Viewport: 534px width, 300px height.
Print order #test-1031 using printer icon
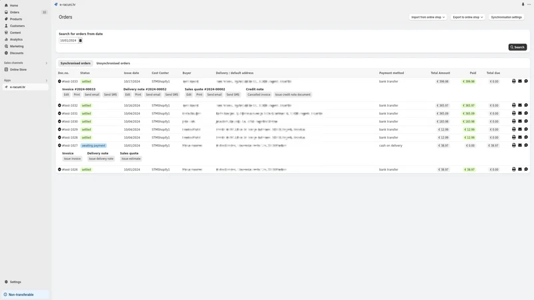pyautogui.click(x=513, y=113)
